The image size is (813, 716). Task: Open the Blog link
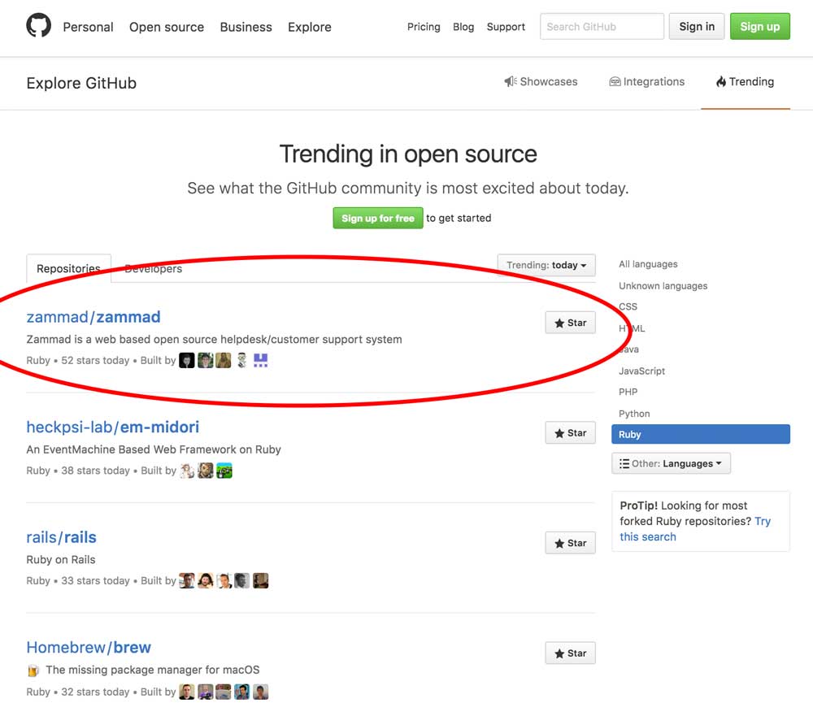pyautogui.click(x=463, y=27)
